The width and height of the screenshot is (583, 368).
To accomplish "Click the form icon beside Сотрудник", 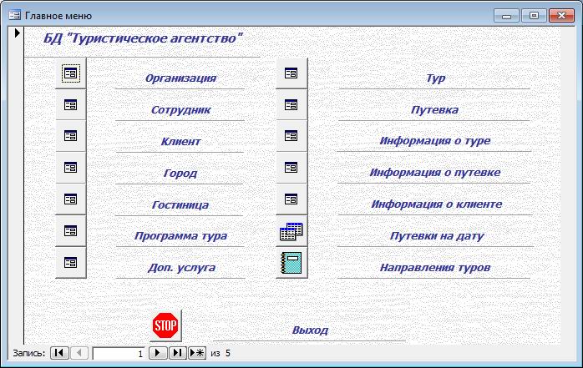I will coord(71,105).
